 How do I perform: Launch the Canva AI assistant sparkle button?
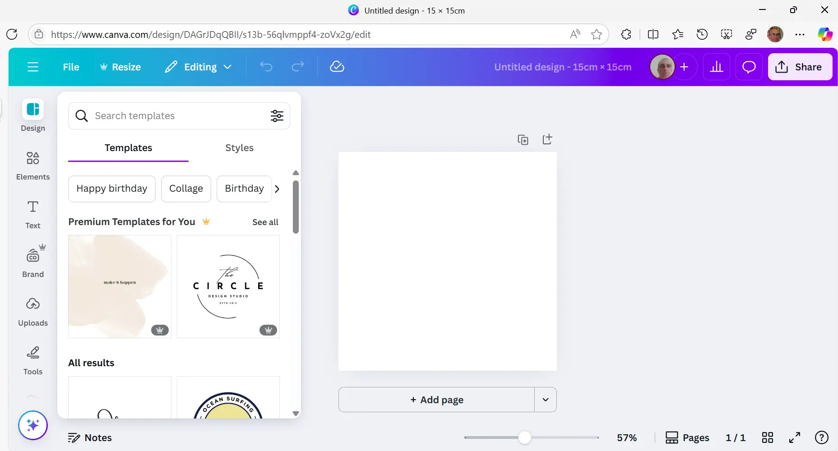[33, 425]
